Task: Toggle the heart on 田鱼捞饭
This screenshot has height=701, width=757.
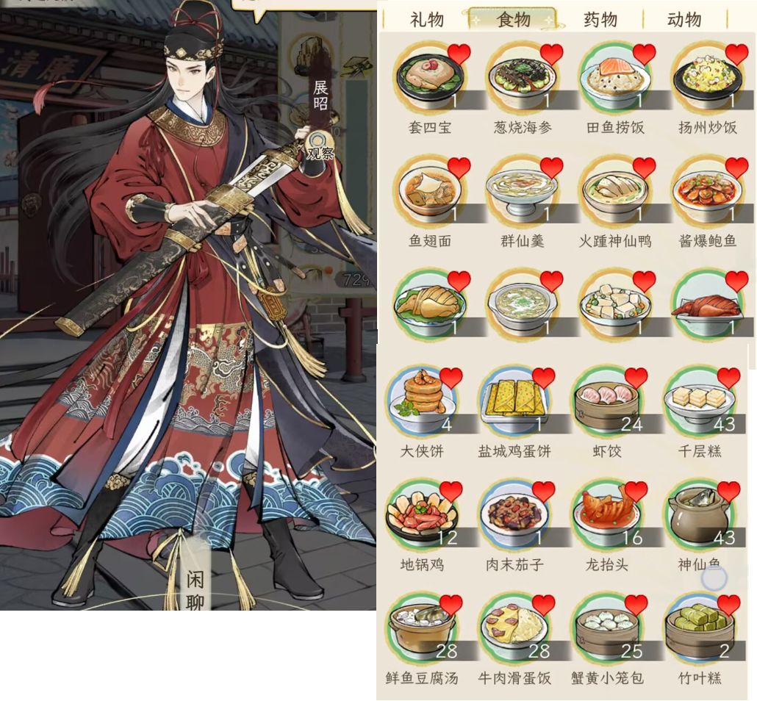Action: click(x=644, y=54)
